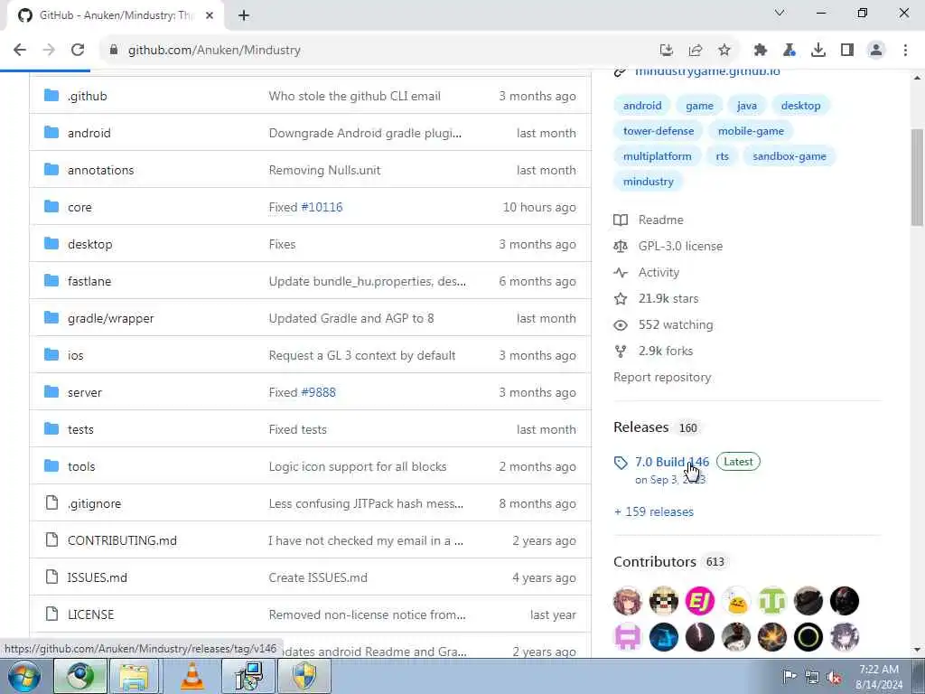Click the book icon next to Readme
This screenshot has height=694, width=925.
tap(621, 220)
